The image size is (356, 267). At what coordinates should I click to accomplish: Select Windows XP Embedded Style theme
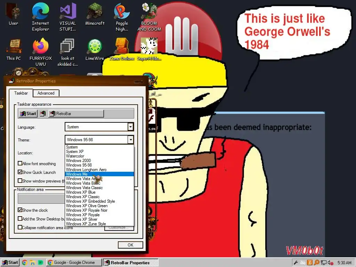99,201
